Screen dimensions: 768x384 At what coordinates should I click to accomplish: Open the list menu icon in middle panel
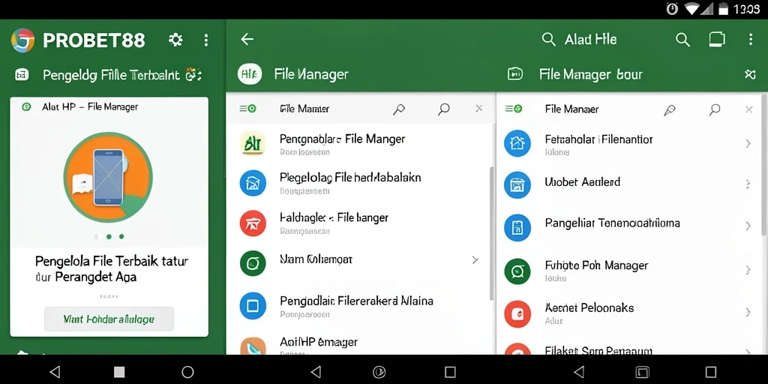tap(247, 109)
